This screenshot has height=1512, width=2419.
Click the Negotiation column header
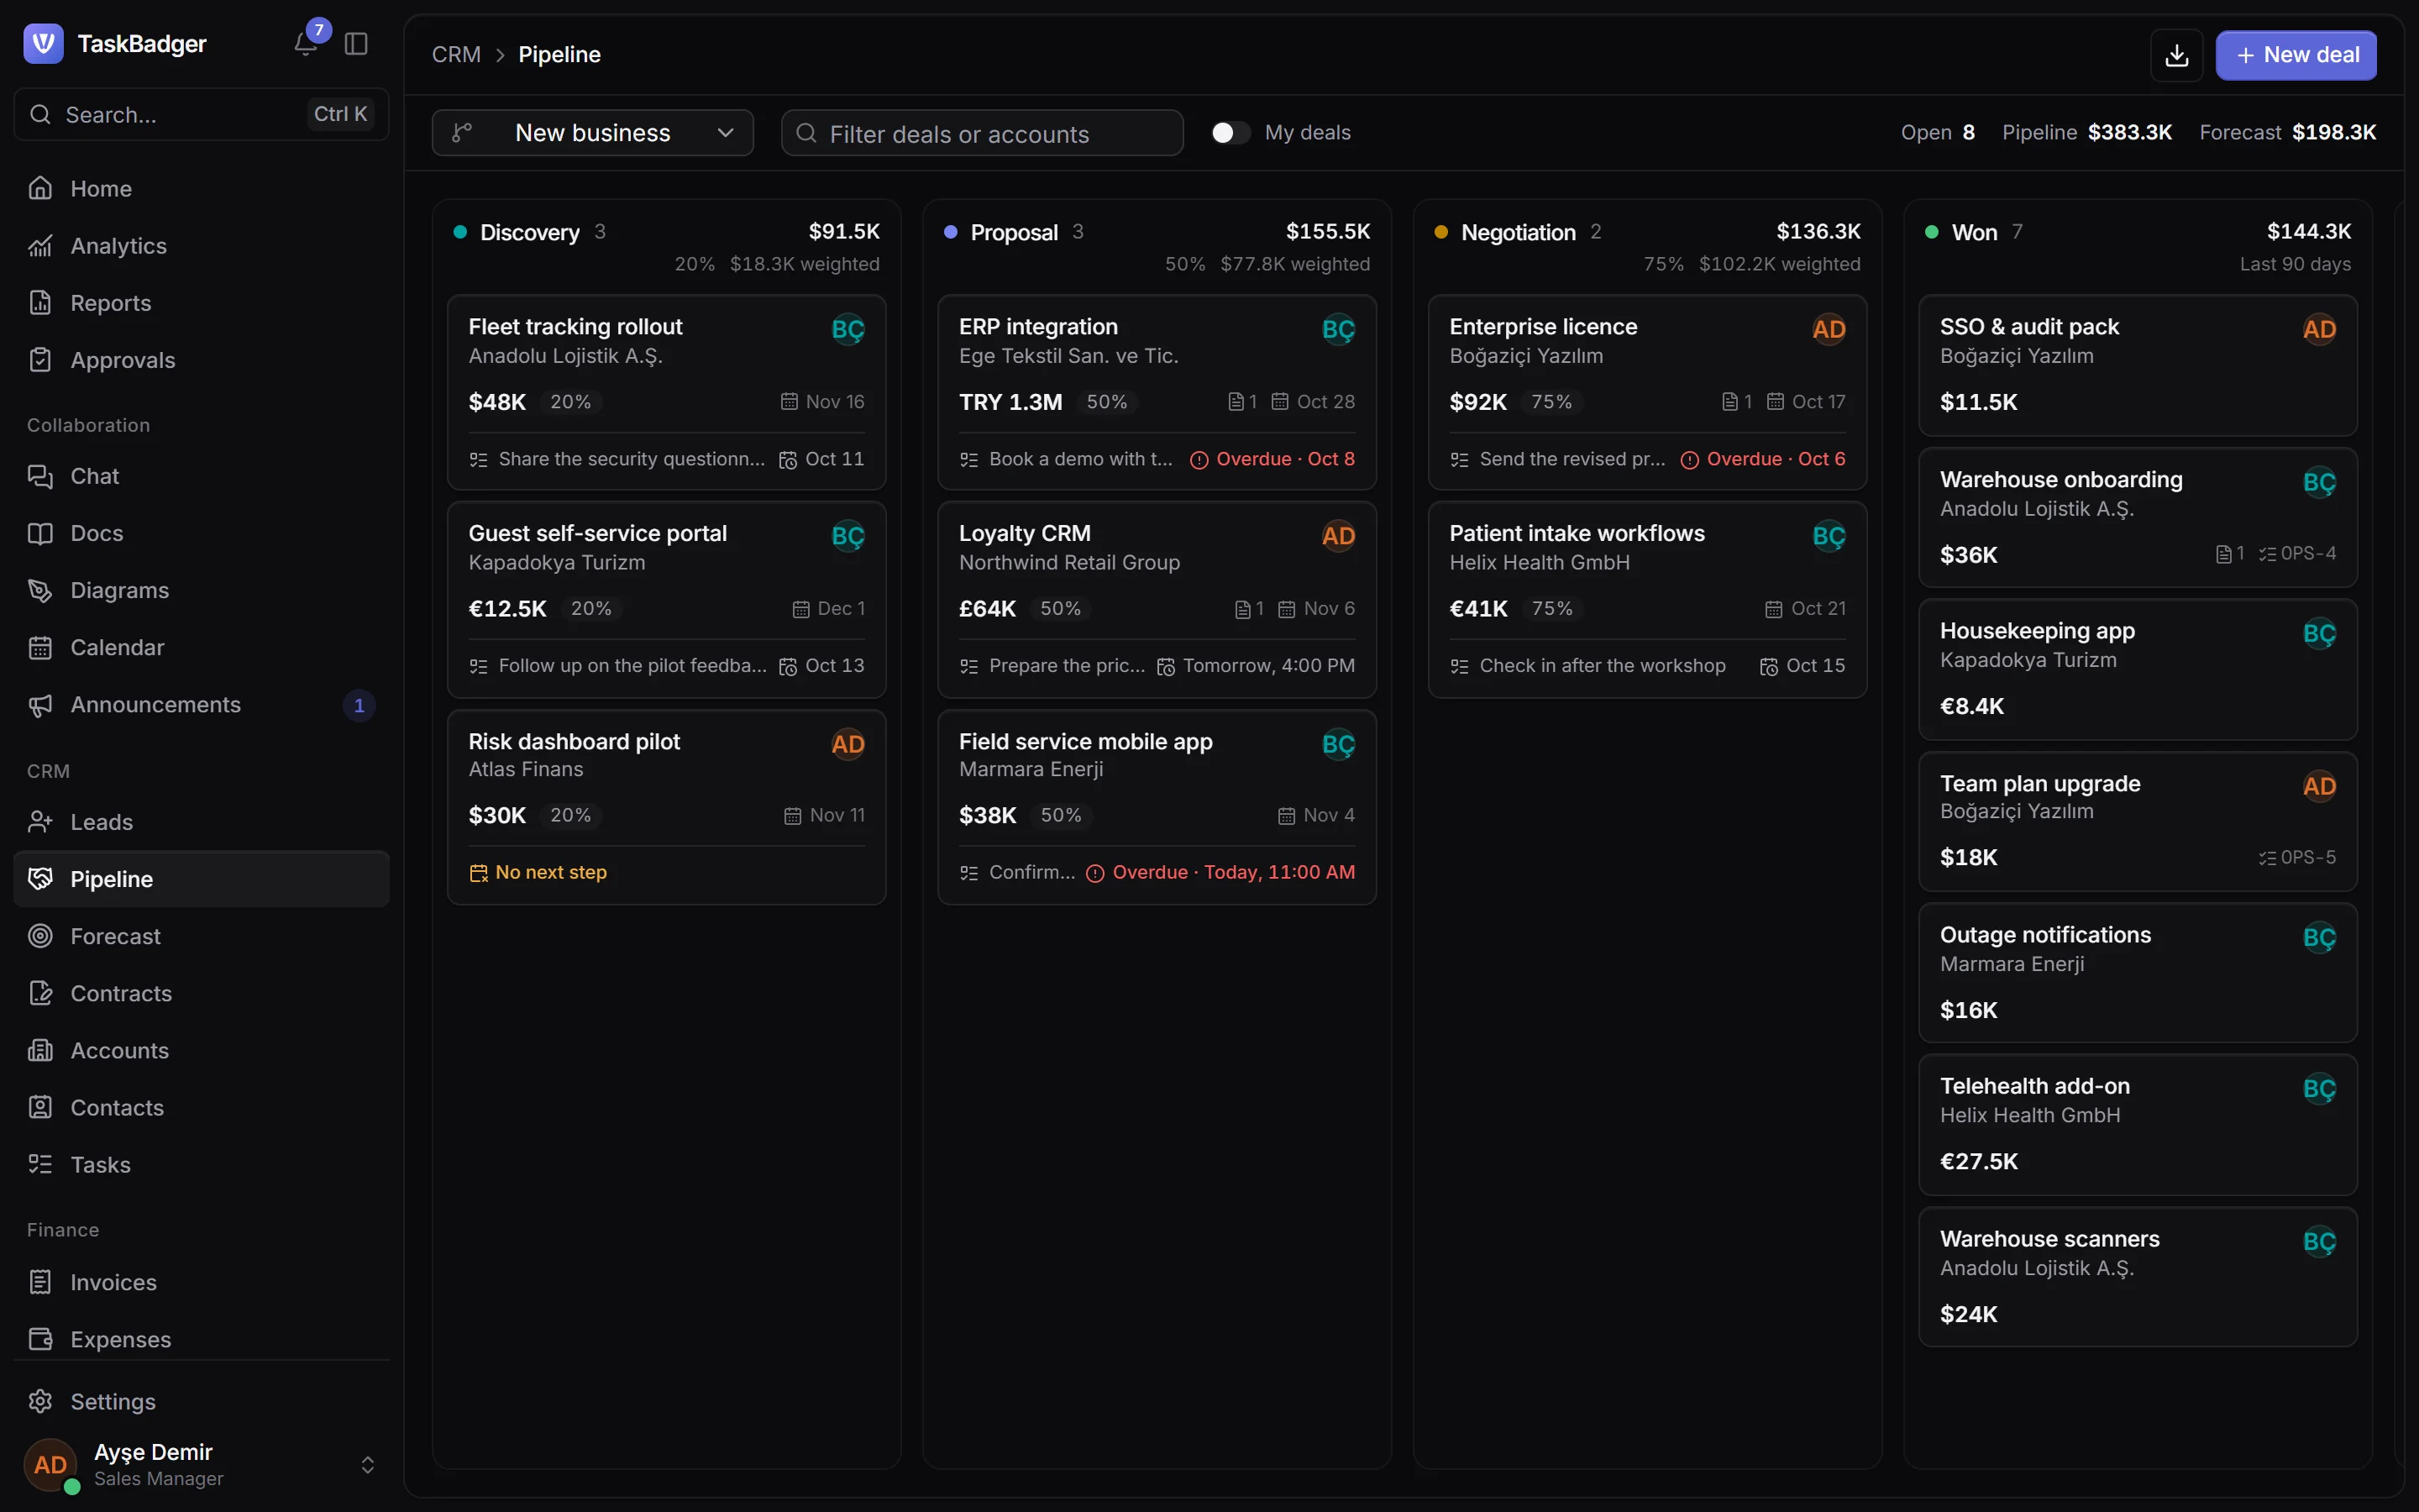pyautogui.click(x=1647, y=247)
